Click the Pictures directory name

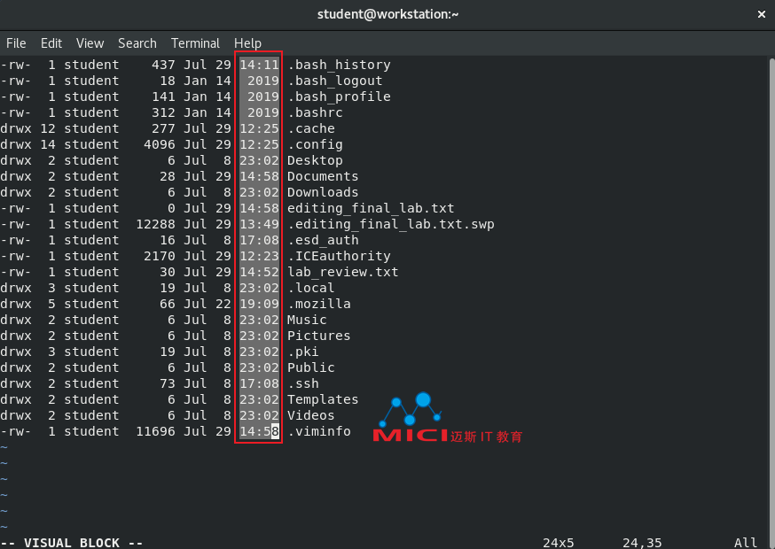[x=319, y=336]
